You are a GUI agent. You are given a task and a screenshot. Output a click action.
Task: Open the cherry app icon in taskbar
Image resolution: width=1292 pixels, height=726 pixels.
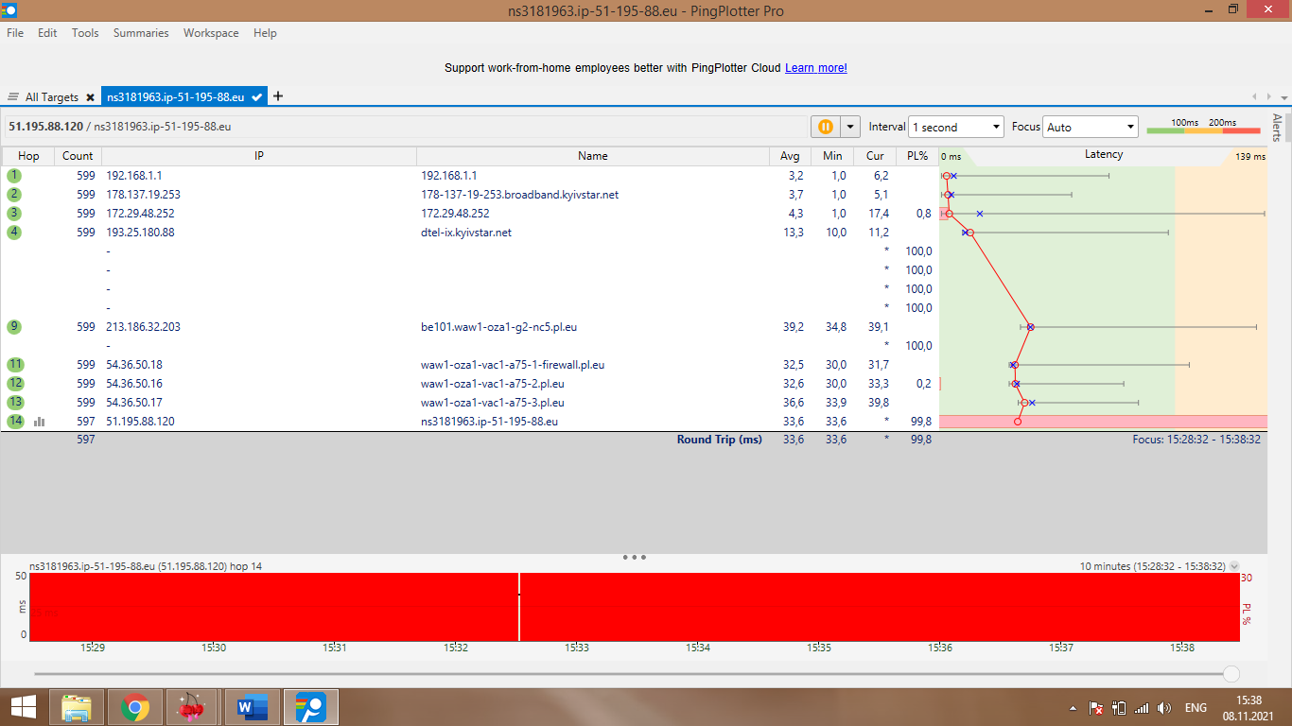pos(192,707)
